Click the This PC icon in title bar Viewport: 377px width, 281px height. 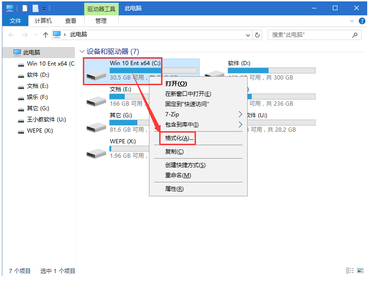pyautogui.click(x=10, y=8)
